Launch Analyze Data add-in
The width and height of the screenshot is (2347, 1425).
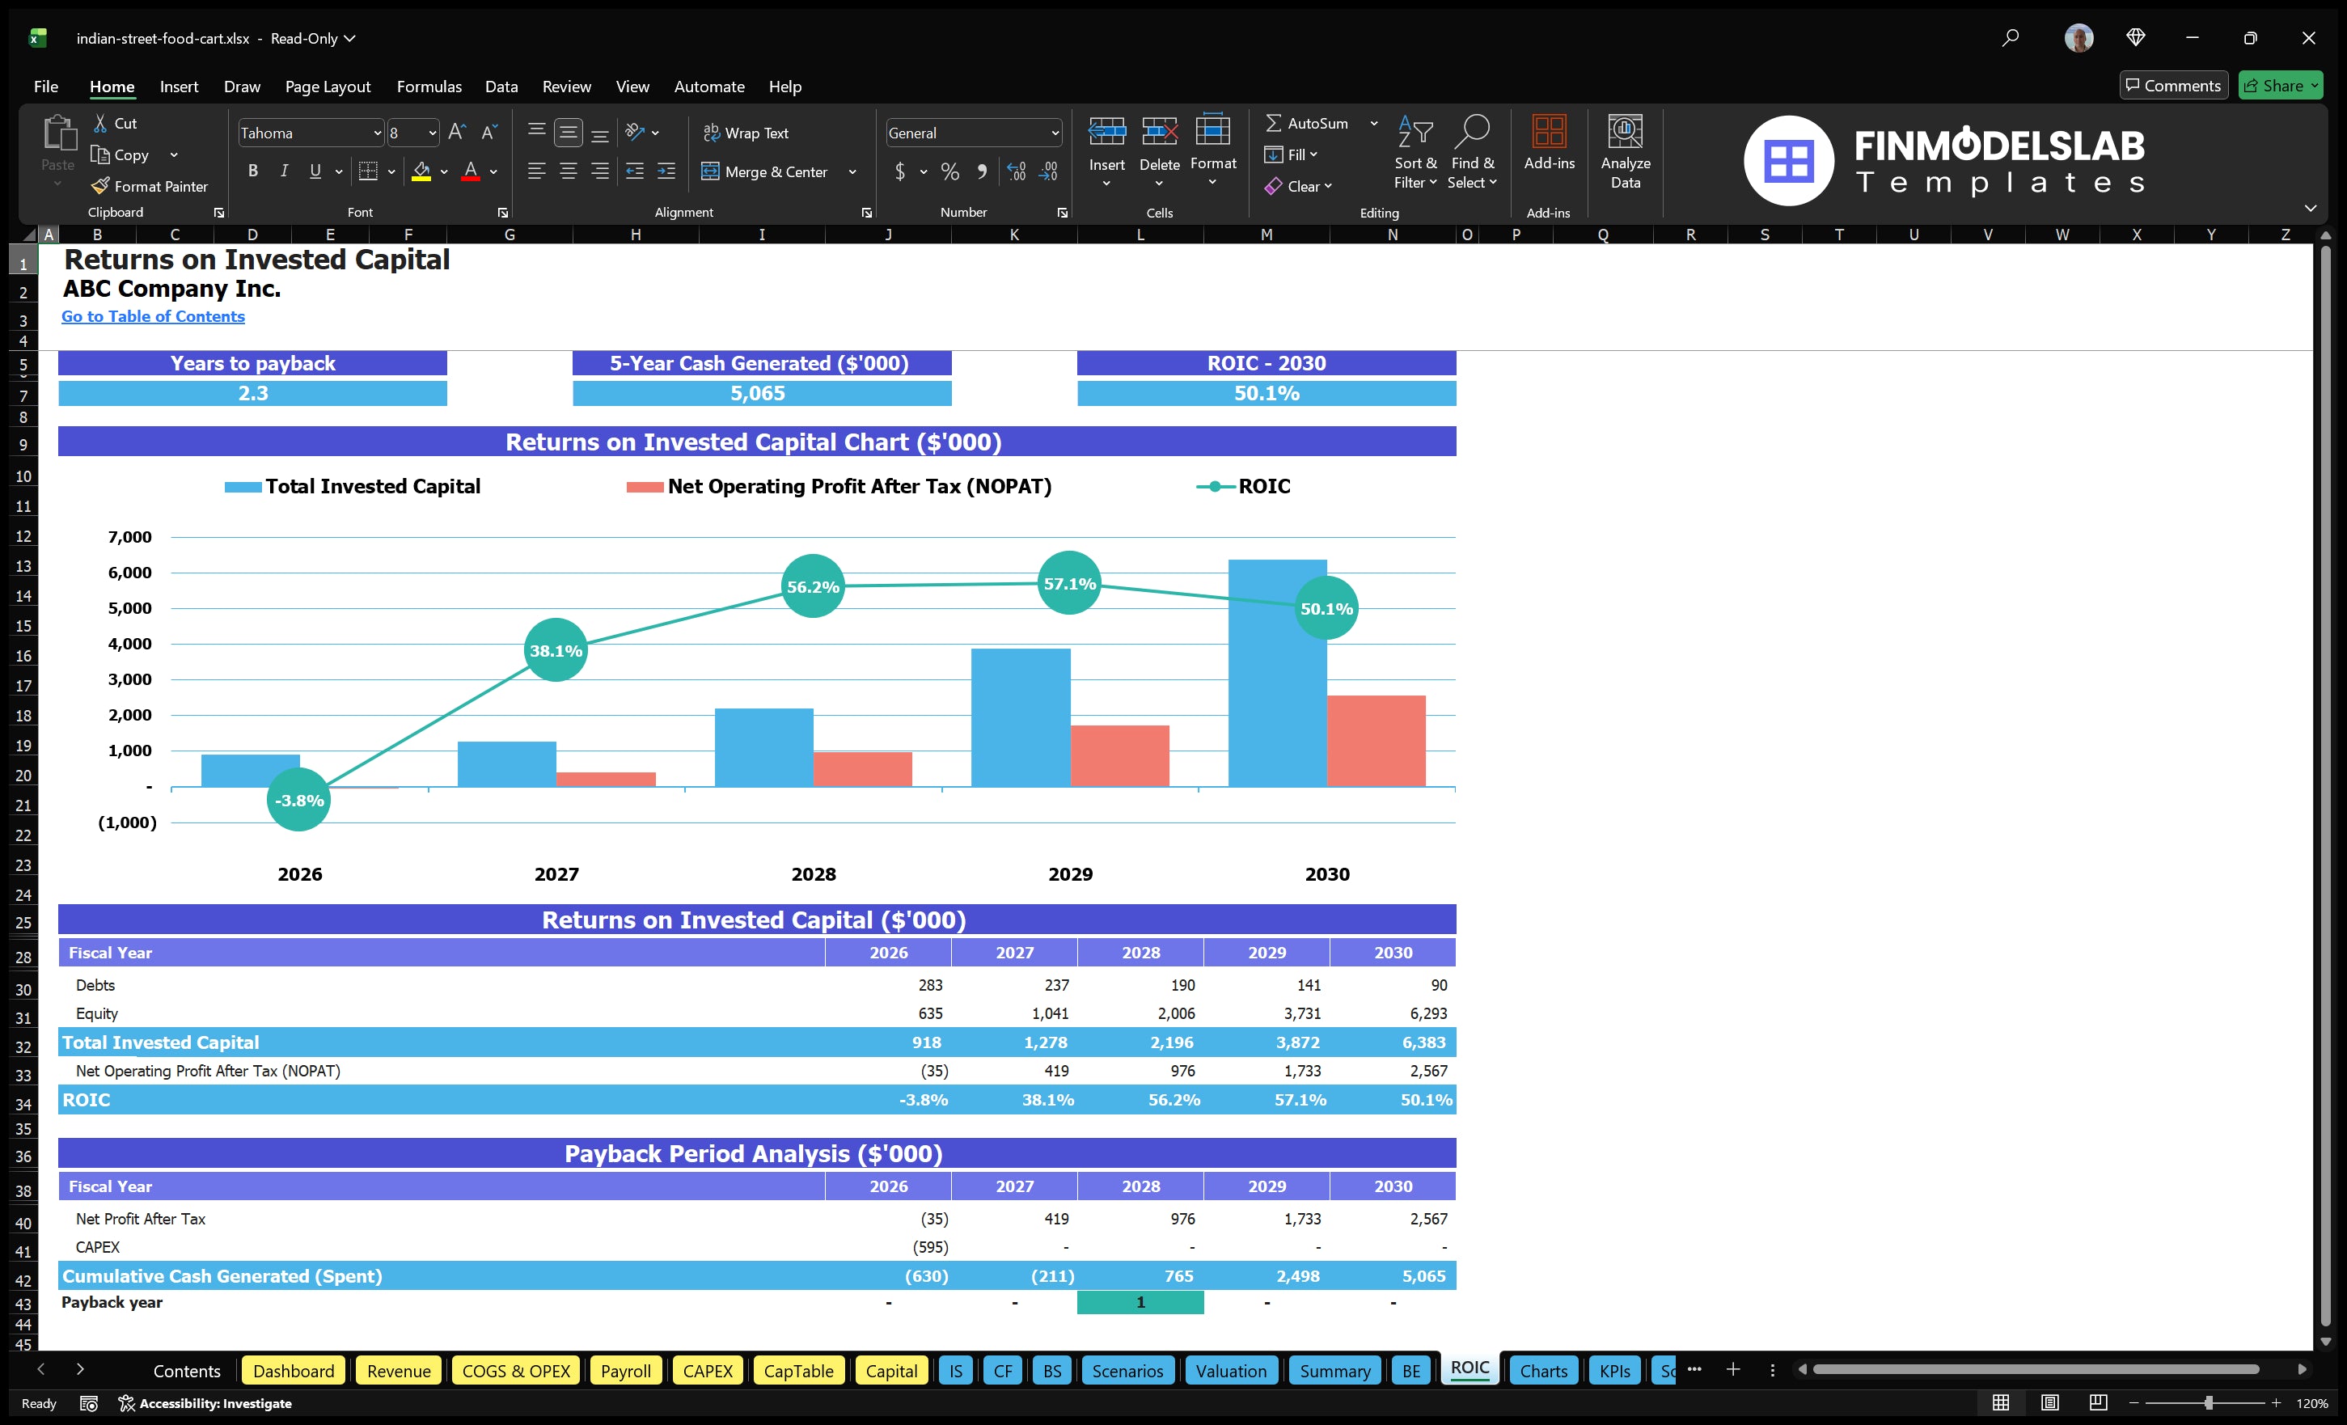pyautogui.click(x=1626, y=152)
